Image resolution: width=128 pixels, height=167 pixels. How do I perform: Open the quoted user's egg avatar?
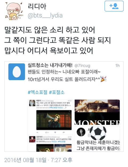click(x=17, y=72)
